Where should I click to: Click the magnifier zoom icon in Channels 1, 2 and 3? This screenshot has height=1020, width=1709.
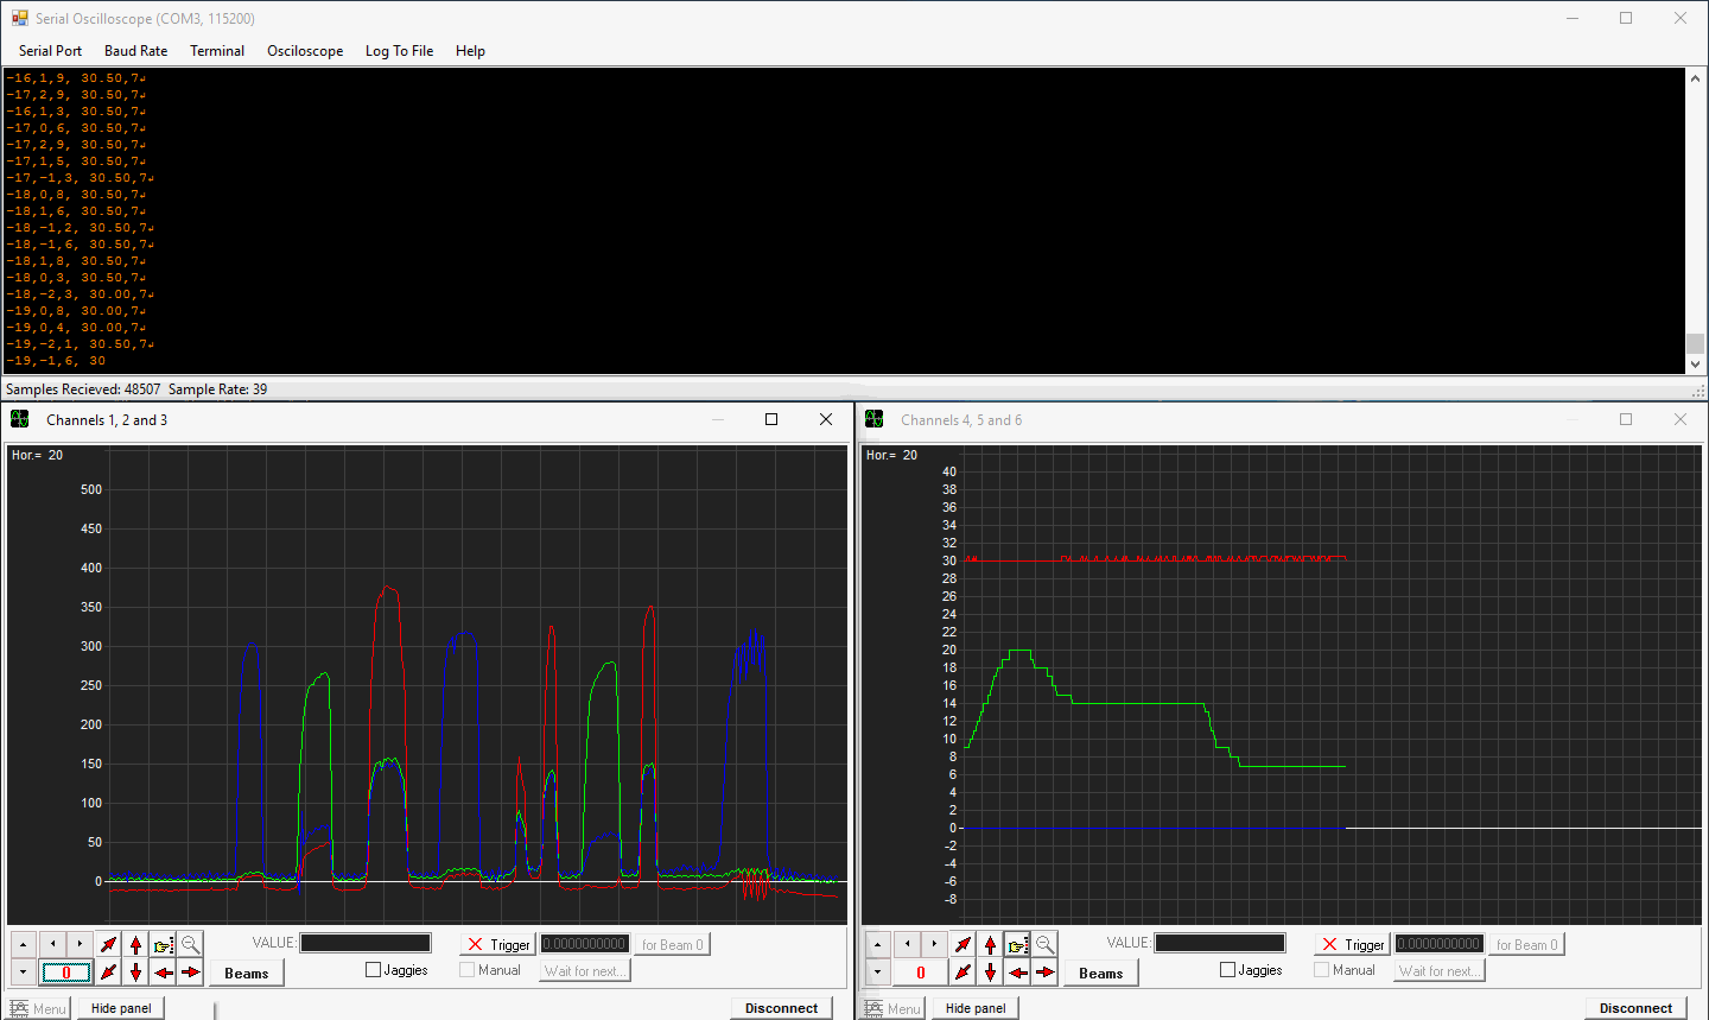pyautogui.click(x=190, y=945)
